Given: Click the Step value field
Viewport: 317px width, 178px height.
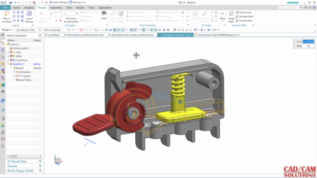Looking at the screenshot, I should point(308,46).
